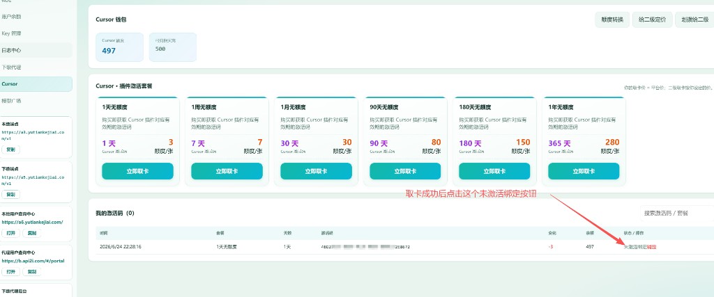Click the -3 change value in the table
The height and width of the screenshot is (297, 714).
tap(551, 247)
